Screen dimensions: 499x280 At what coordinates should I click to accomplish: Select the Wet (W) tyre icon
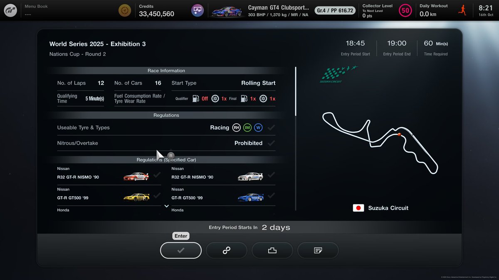pyautogui.click(x=259, y=127)
